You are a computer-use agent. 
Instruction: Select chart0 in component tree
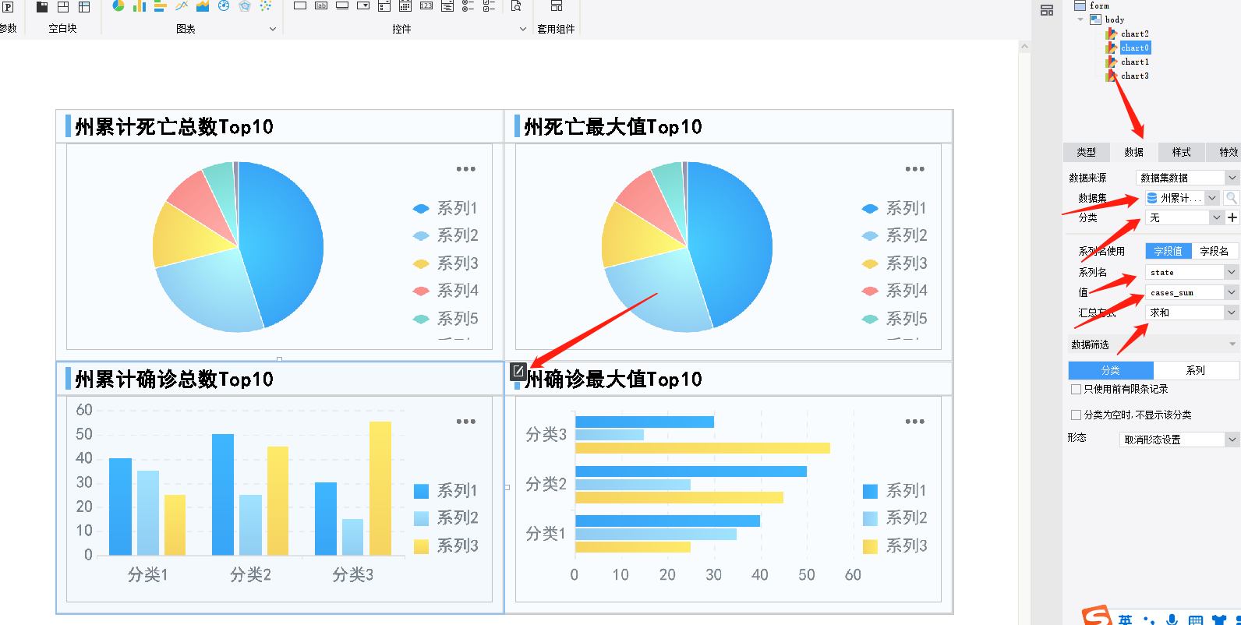click(x=1135, y=48)
